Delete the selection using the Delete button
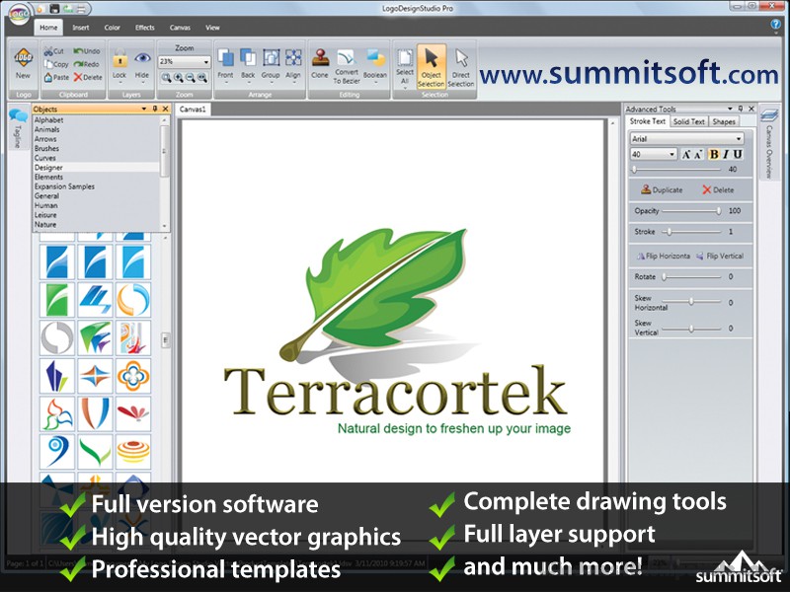Screen dimensions: 790x592 pyautogui.click(x=720, y=190)
